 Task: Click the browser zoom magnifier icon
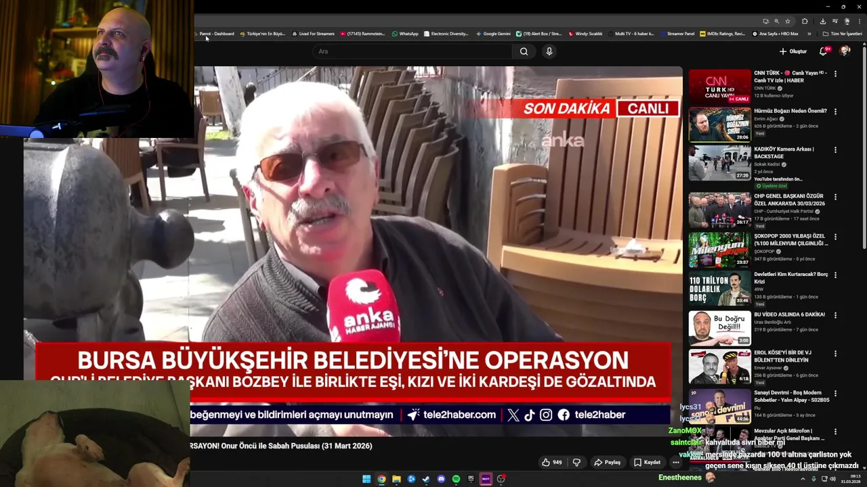776,21
